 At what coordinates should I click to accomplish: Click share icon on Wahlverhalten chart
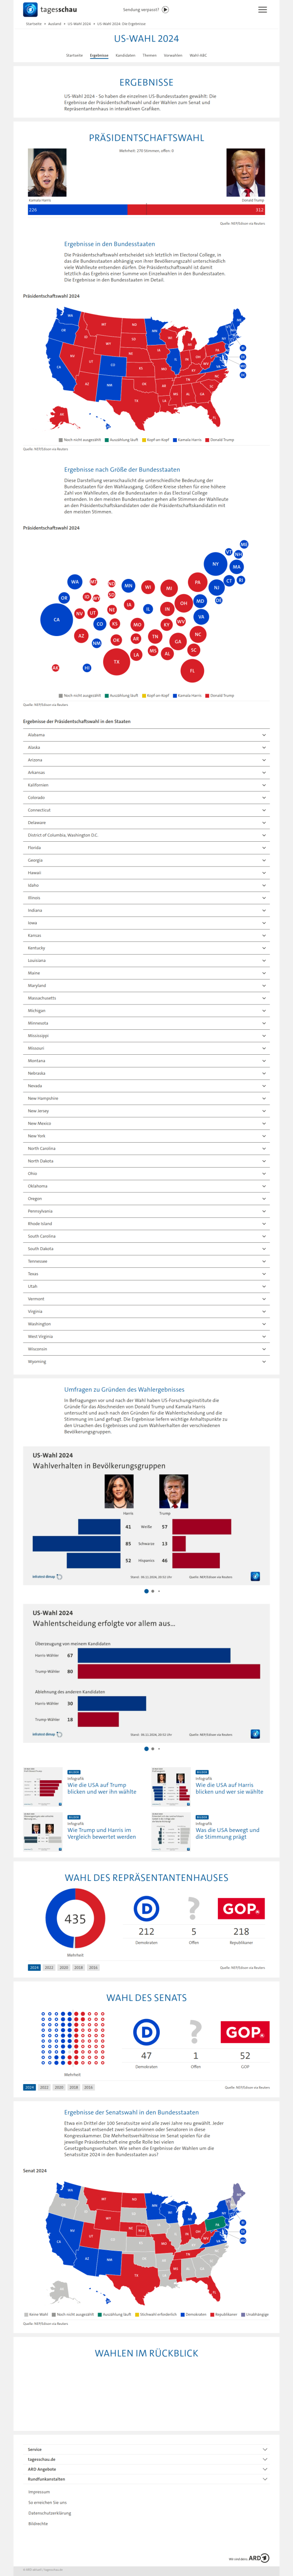tap(255, 1576)
